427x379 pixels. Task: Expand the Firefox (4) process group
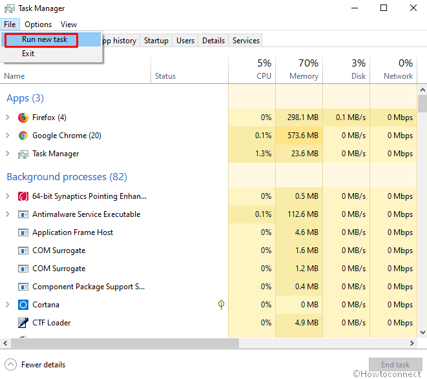click(8, 118)
